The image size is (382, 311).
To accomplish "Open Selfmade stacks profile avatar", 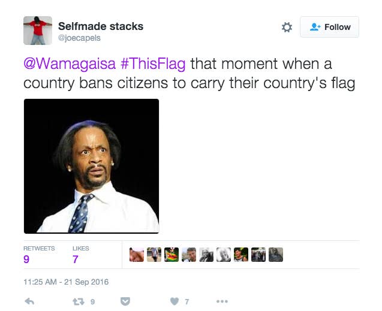I will click(x=38, y=31).
